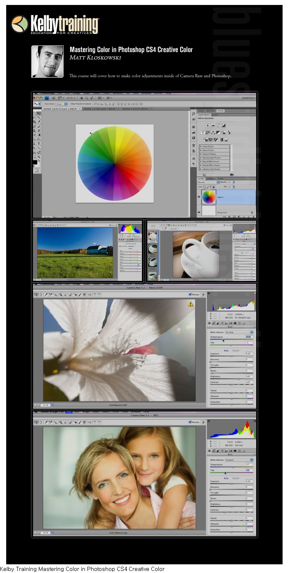Image resolution: width=290 pixels, height=573 pixels.
Task: Pick White Balance tool in portrait Camera Raw window
Action: 46,422
